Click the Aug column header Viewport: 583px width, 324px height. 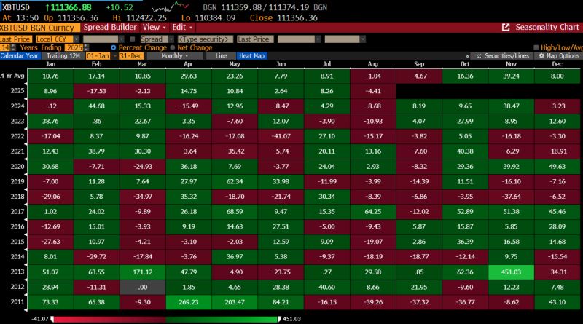[x=373, y=64]
